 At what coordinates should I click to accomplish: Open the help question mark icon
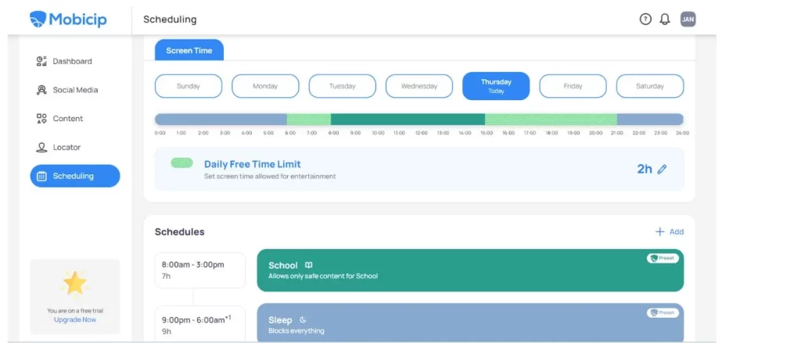645,20
